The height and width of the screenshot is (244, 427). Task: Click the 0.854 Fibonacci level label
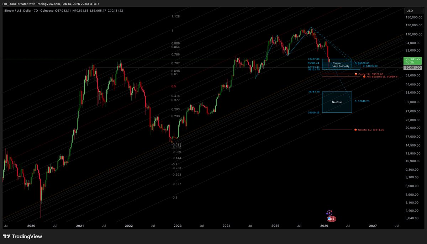point(175,47)
